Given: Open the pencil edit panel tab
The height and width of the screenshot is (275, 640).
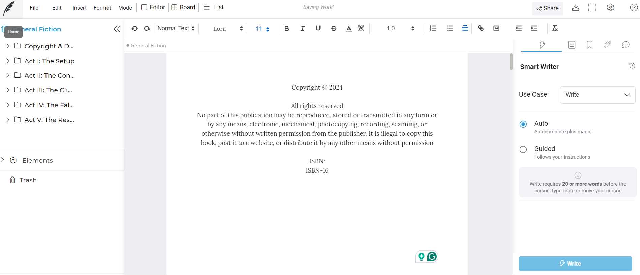Looking at the screenshot, I should [x=607, y=45].
